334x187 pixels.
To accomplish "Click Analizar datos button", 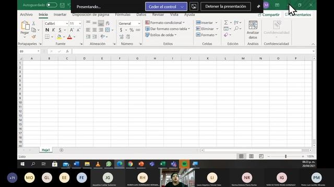I will 253,30.
